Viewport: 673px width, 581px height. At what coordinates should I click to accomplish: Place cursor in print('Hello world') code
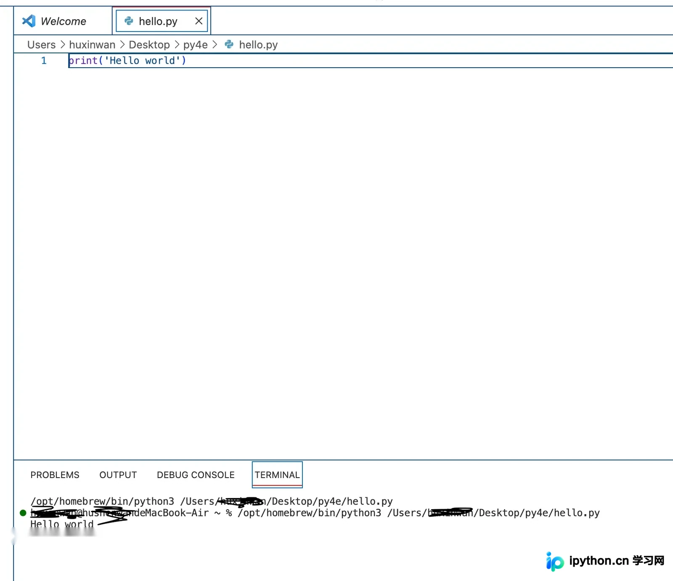point(127,60)
